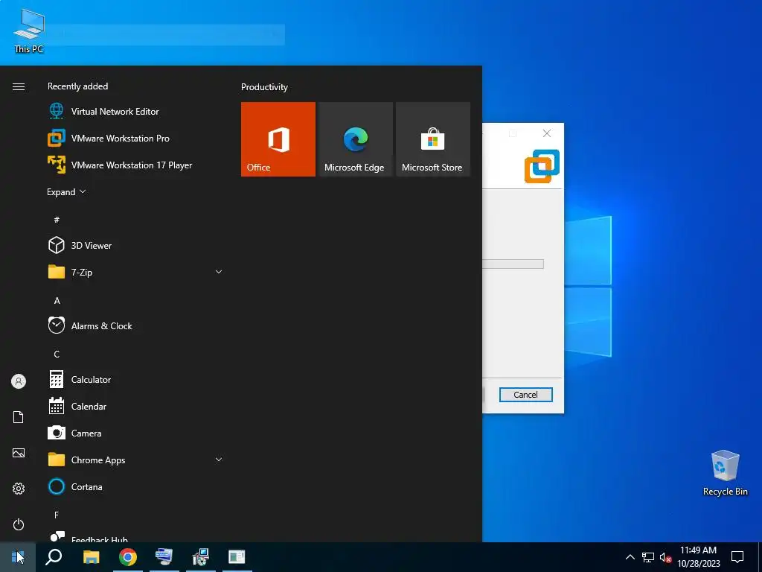Open Google Chrome from taskbar
Image resolution: width=762 pixels, height=572 pixels.
click(128, 557)
